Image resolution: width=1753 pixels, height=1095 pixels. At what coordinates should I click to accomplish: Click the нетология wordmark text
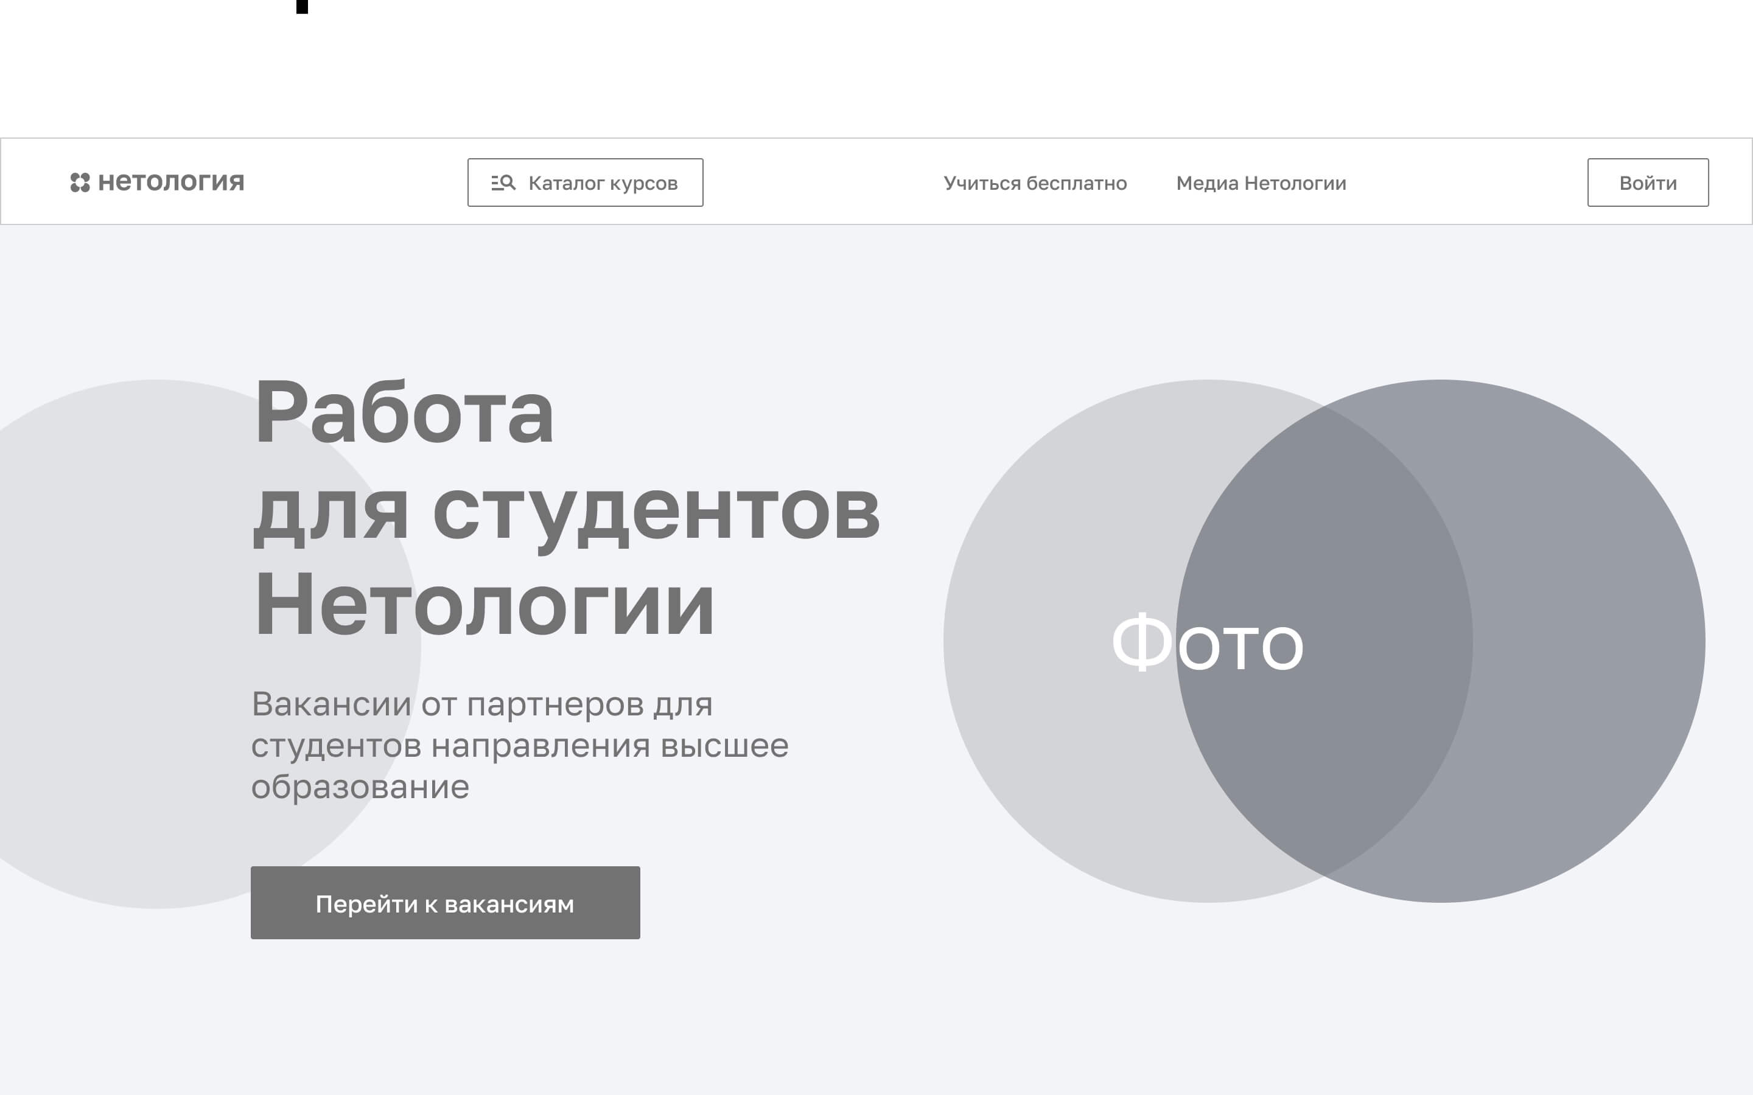point(171,182)
